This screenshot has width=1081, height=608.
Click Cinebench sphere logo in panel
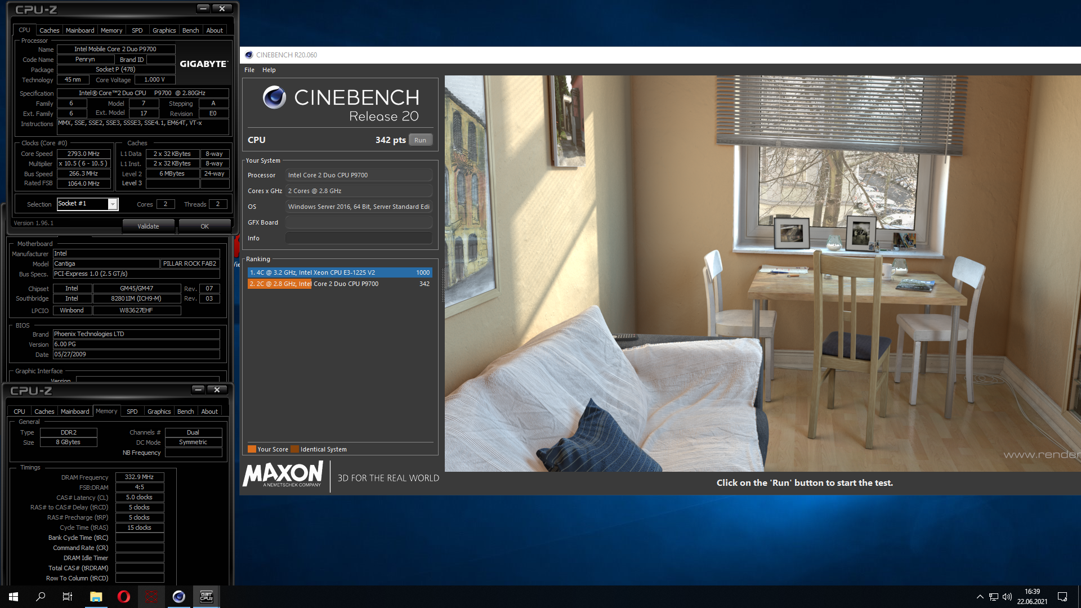click(275, 97)
